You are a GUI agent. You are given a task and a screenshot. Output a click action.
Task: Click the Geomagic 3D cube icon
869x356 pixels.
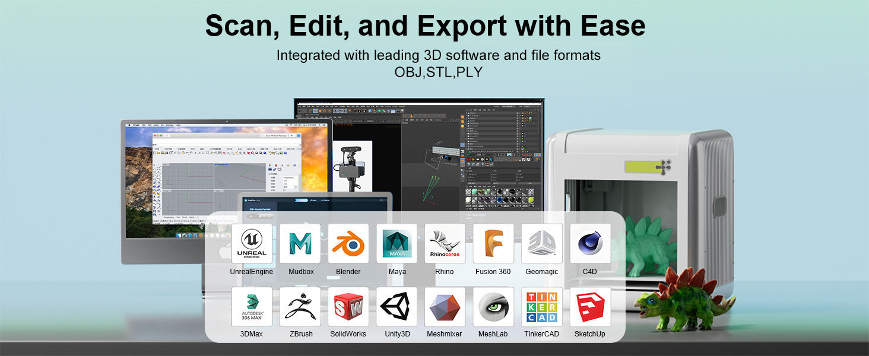pyautogui.click(x=542, y=243)
